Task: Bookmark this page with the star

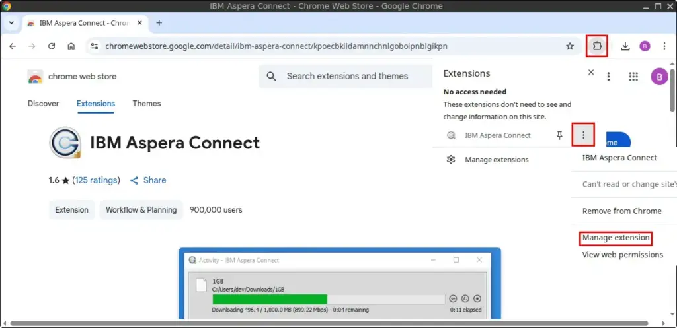Action: [570, 46]
